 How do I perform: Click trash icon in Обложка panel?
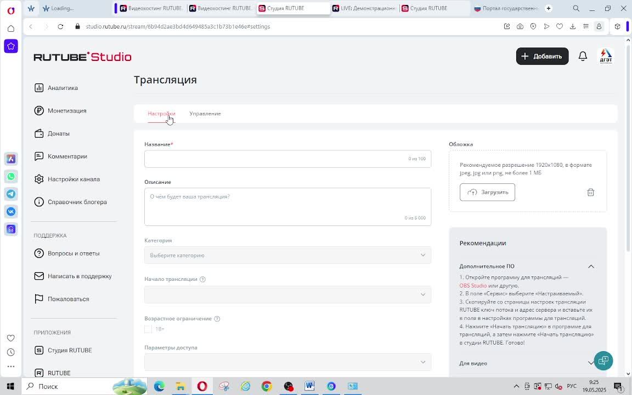point(590,192)
